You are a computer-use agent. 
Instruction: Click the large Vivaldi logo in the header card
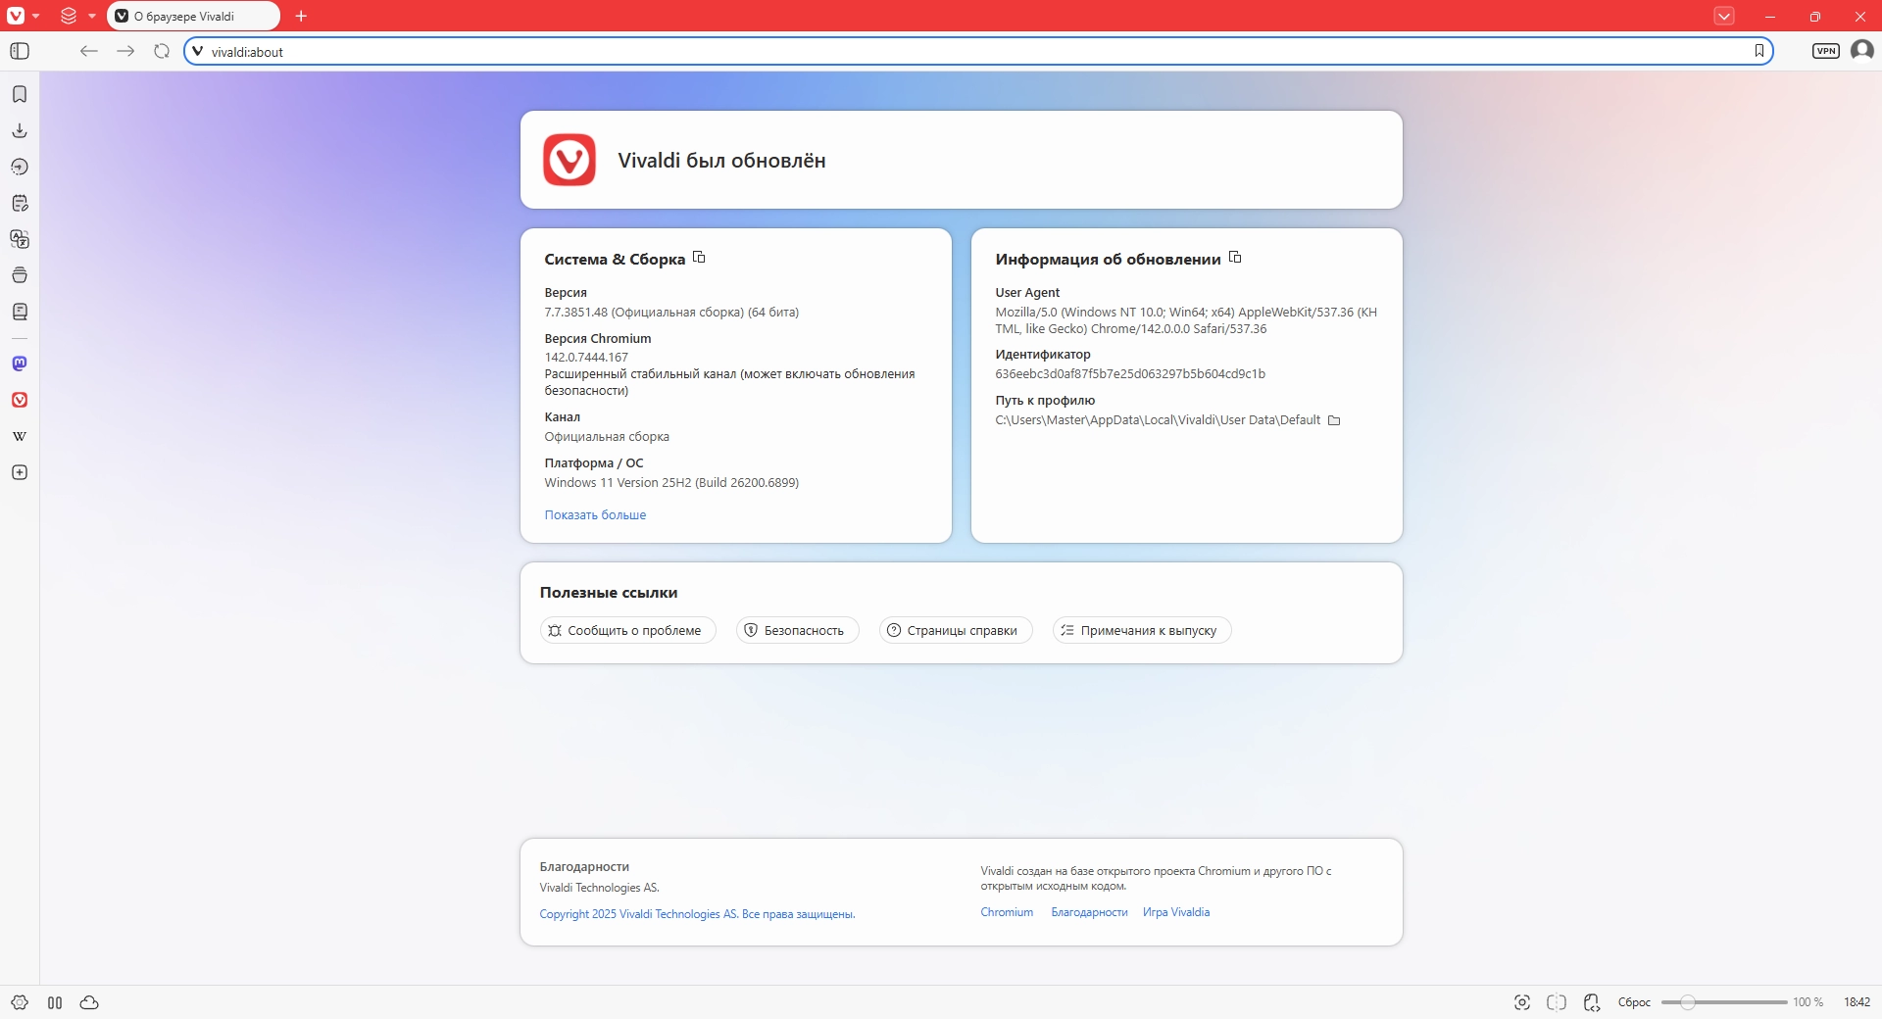(570, 160)
